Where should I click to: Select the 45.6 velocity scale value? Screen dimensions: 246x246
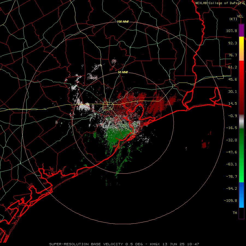click(x=233, y=79)
